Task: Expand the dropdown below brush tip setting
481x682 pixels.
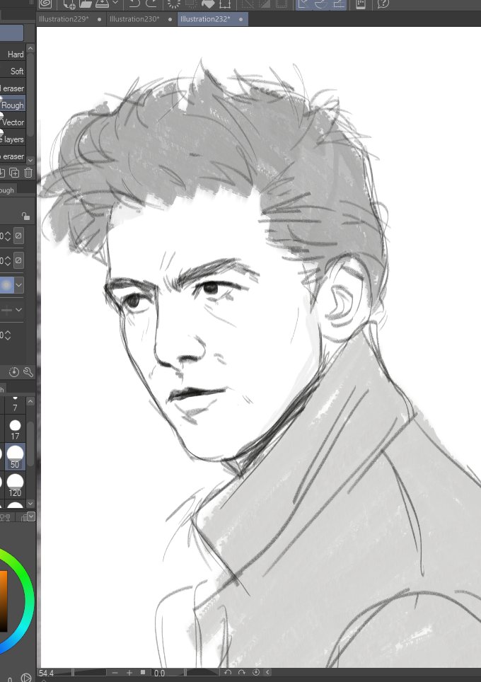Action: [18, 310]
